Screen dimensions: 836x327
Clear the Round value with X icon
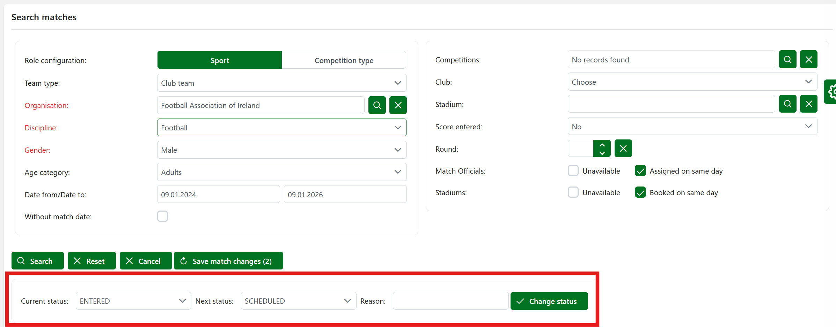click(x=623, y=149)
